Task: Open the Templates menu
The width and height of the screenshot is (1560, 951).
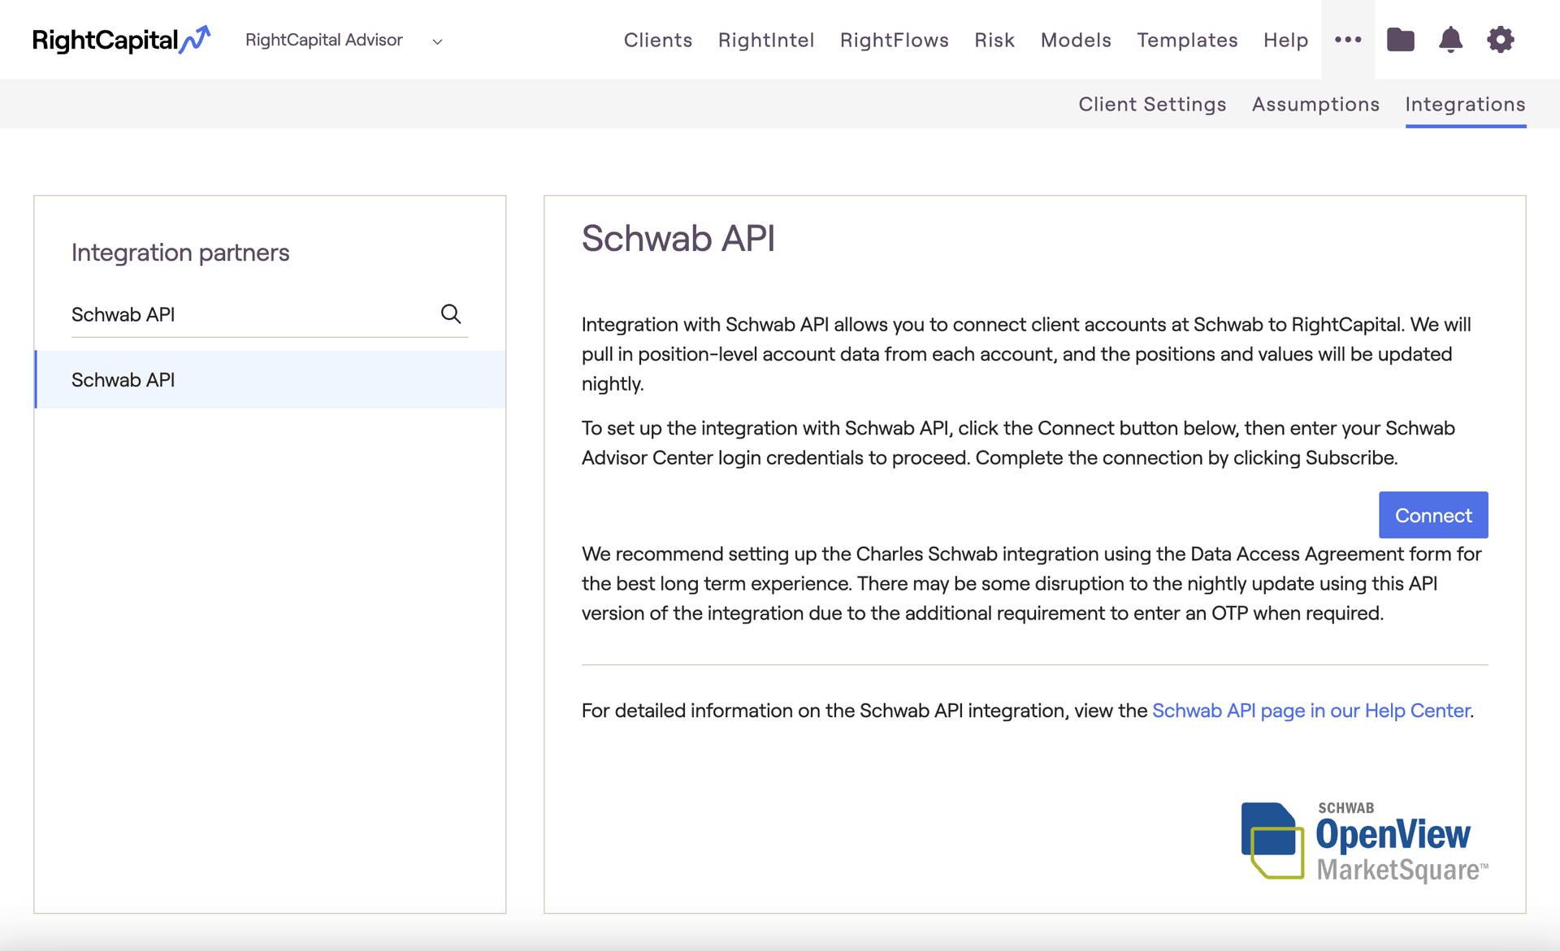Action: coord(1187,40)
